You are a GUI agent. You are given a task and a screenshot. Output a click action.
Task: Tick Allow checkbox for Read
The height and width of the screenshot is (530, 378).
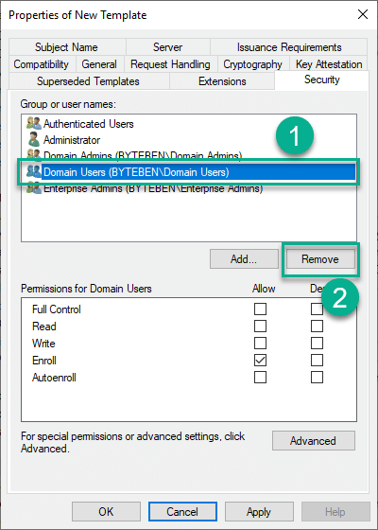pos(260,326)
